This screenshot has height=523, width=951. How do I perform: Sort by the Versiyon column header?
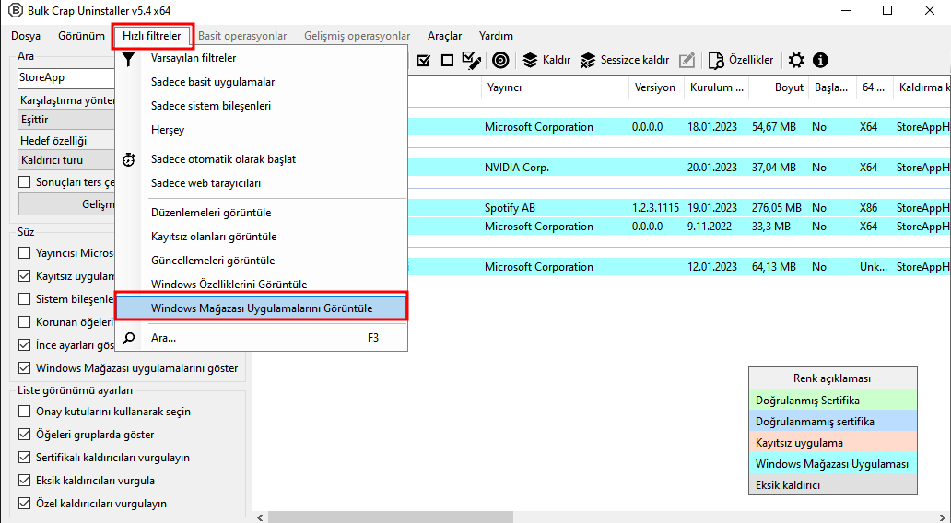[656, 87]
